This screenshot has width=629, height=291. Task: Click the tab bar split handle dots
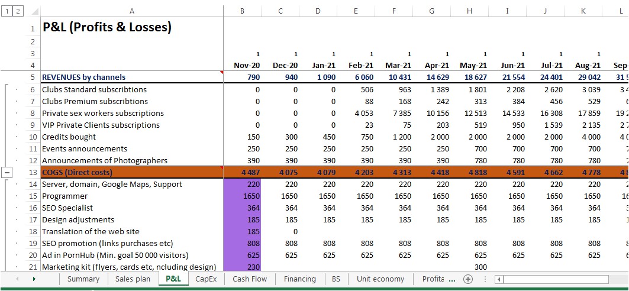(485, 279)
